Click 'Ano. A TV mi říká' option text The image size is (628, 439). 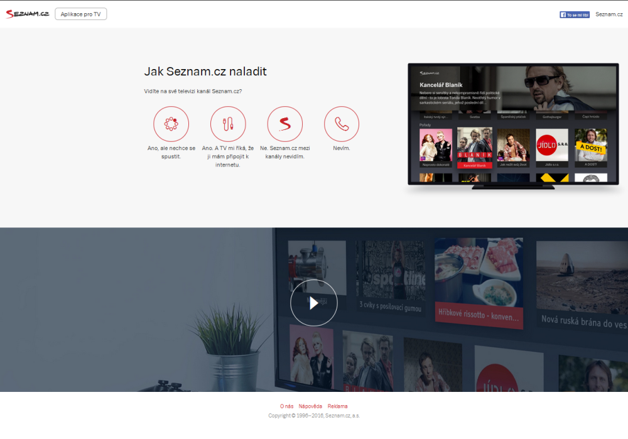pyautogui.click(x=228, y=156)
